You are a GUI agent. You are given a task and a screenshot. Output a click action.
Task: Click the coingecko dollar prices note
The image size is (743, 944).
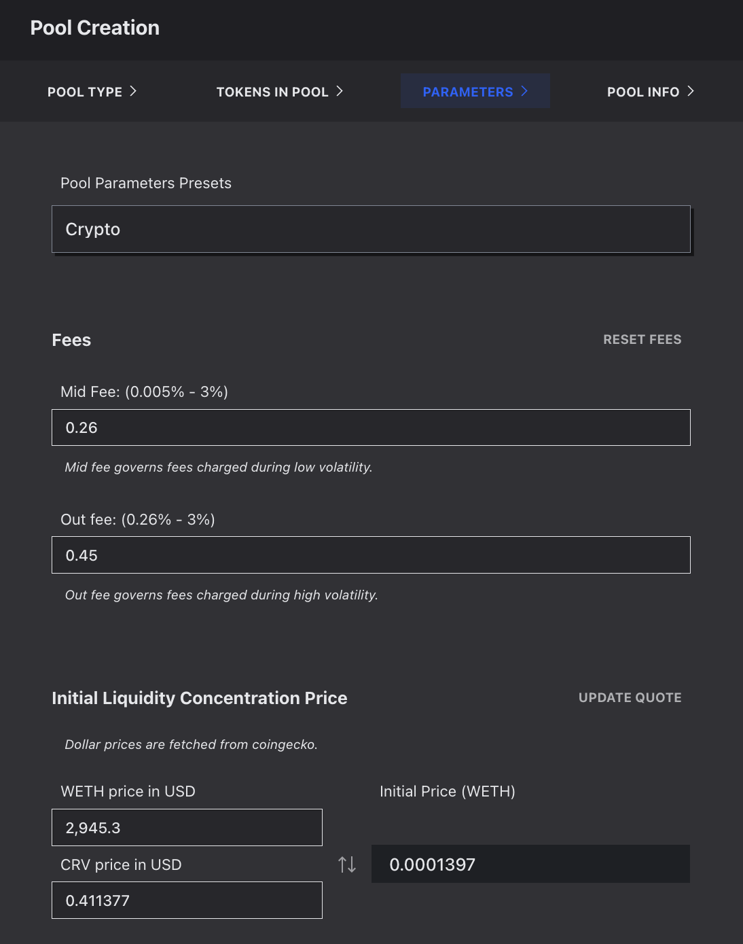(191, 744)
